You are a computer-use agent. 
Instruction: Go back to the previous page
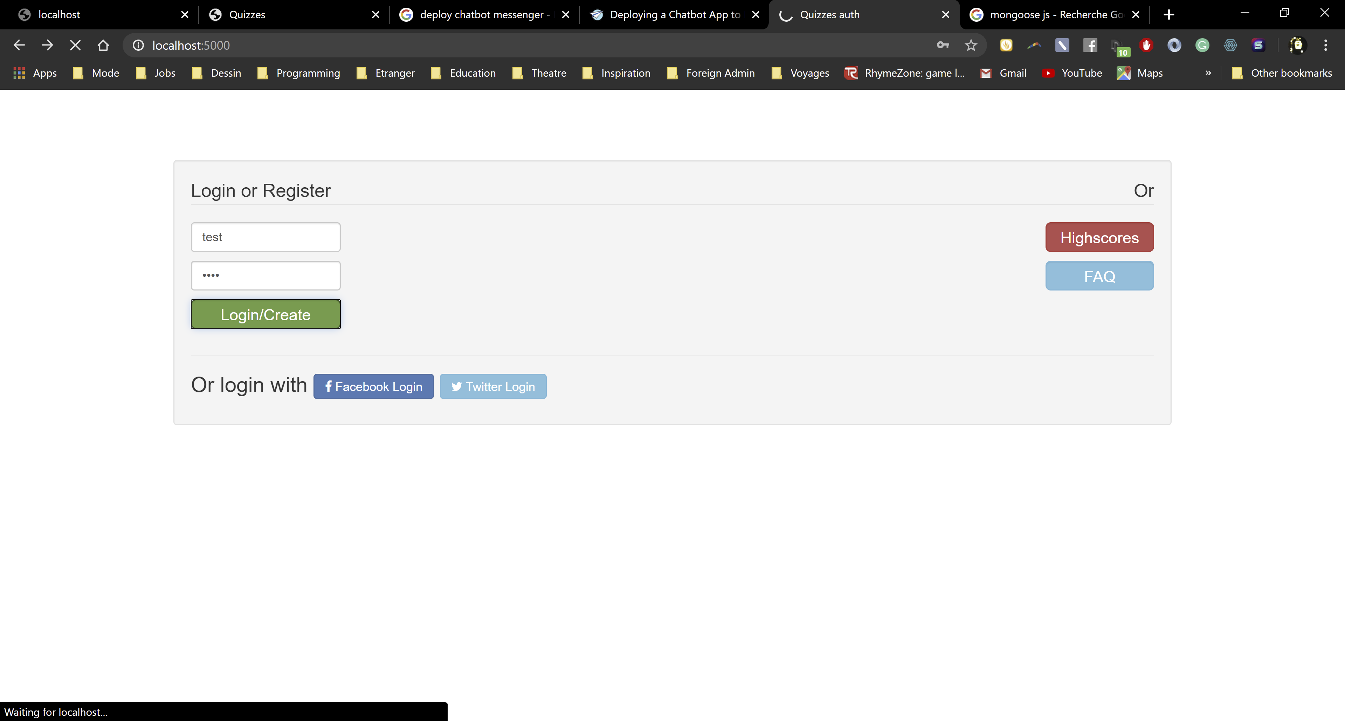(x=19, y=45)
